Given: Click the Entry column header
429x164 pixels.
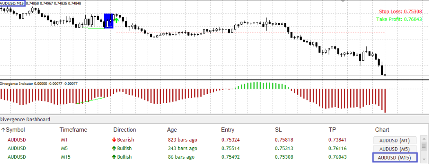Looking at the screenshot, I should coord(228,130).
